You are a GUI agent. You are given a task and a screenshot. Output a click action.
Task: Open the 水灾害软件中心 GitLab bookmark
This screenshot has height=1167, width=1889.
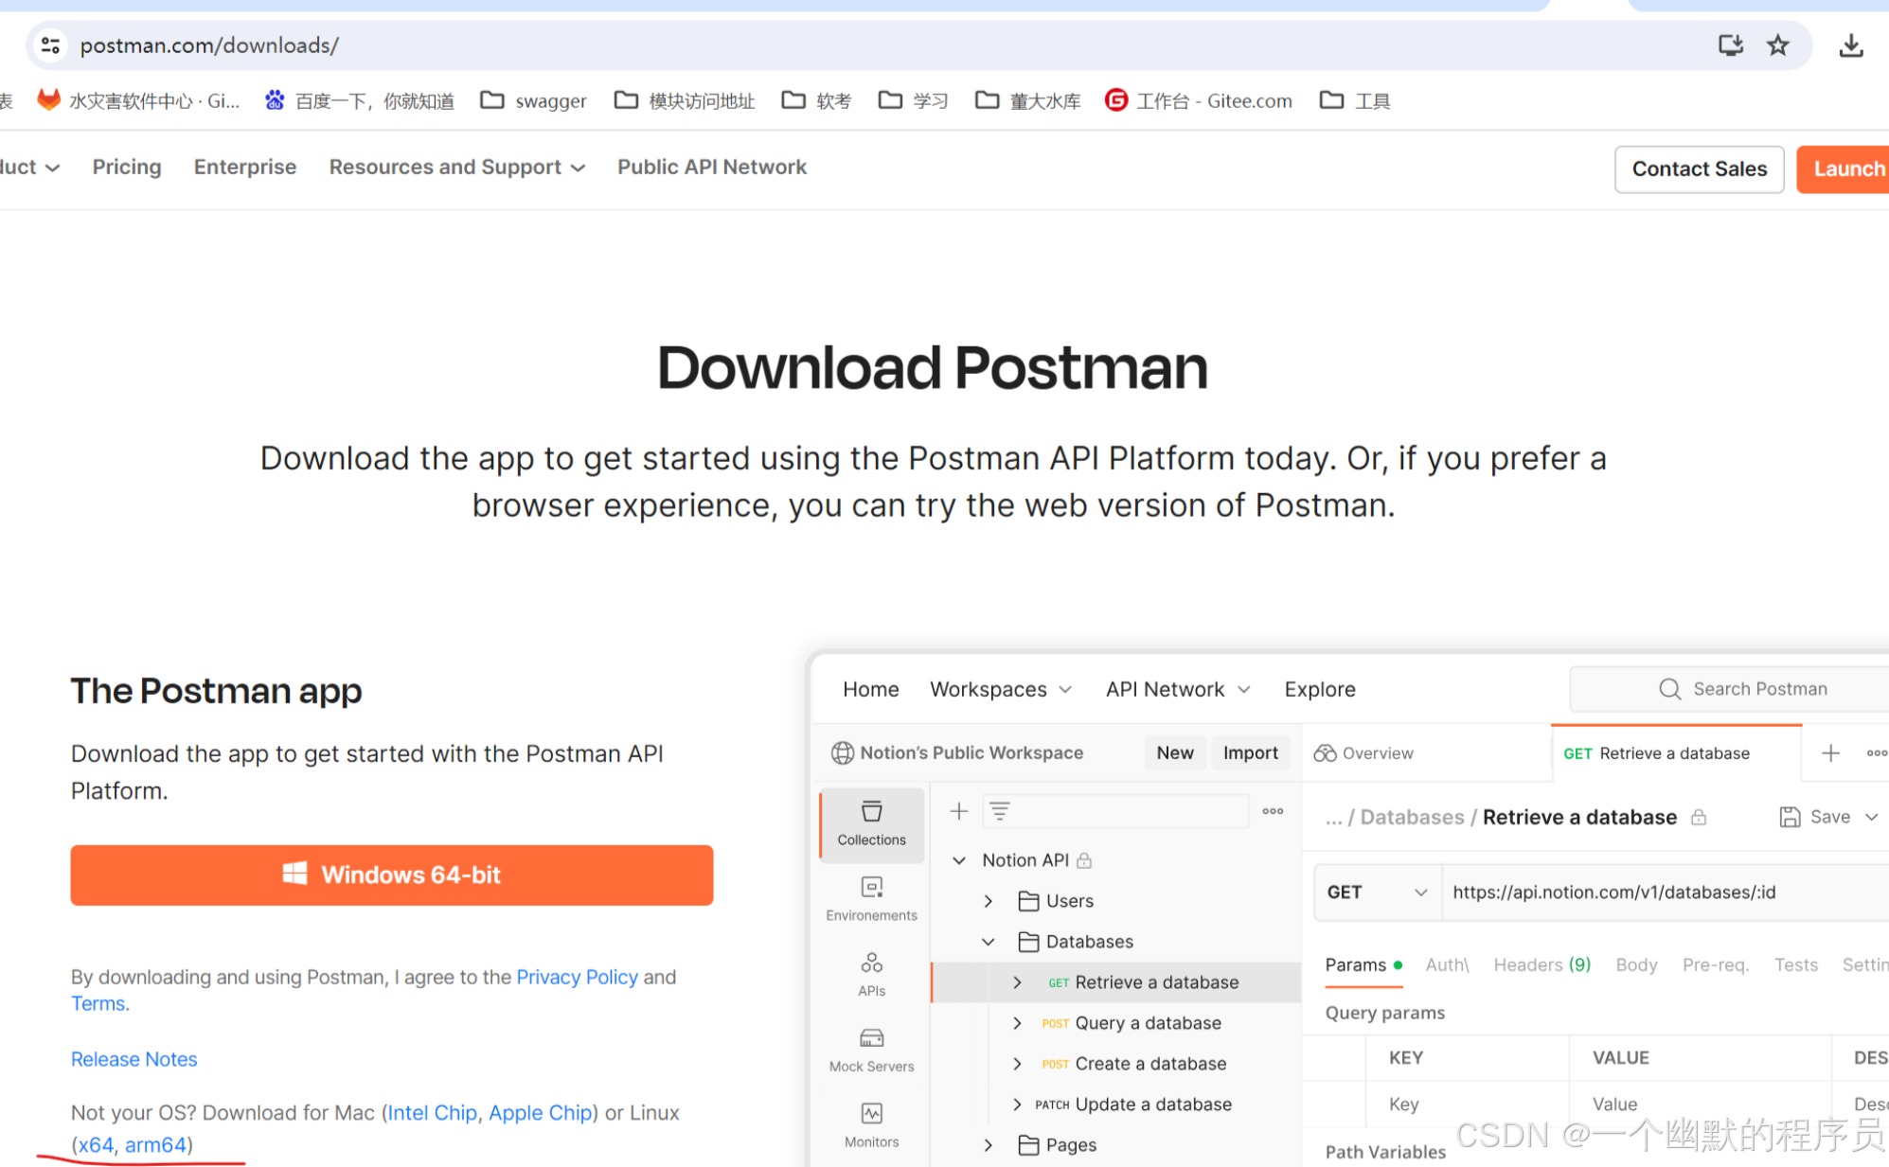click(x=138, y=100)
